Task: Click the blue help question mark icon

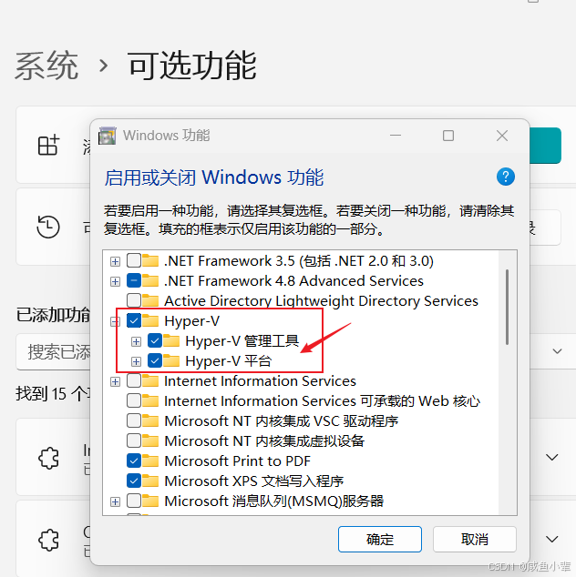Action: (x=505, y=177)
